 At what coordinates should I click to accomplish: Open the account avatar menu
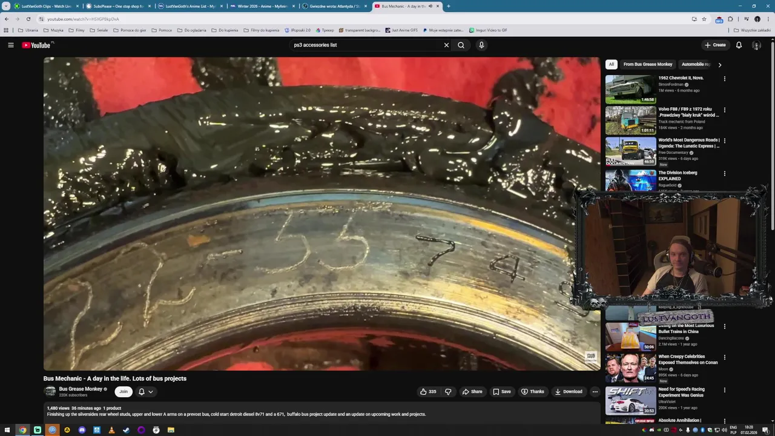[756, 45]
